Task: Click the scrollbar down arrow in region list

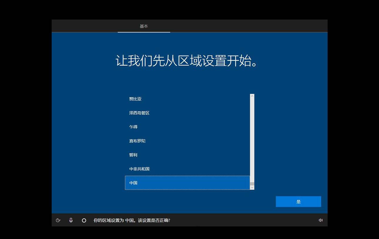Action: 252,187
